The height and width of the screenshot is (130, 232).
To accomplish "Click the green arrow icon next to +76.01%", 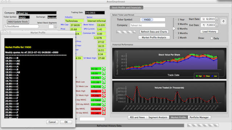I will click(x=104, y=87).
